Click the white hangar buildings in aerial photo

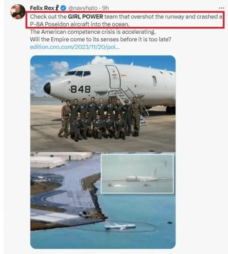(61, 159)
